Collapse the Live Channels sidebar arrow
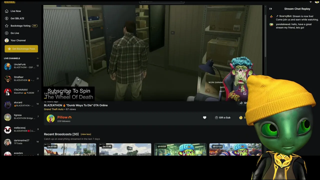 [x=38, y=58]
